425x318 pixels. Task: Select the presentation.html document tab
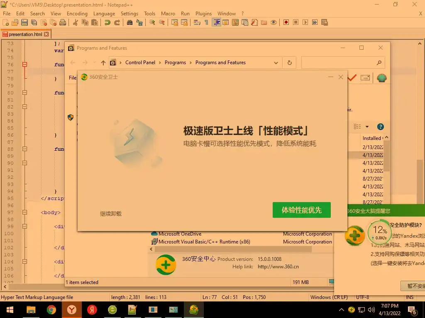coord(25,34)
